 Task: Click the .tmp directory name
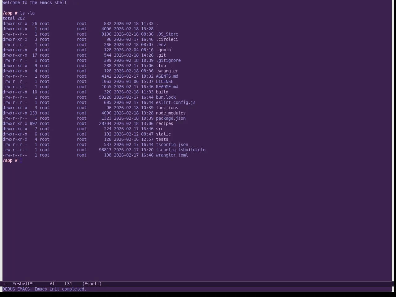[161, 66]
